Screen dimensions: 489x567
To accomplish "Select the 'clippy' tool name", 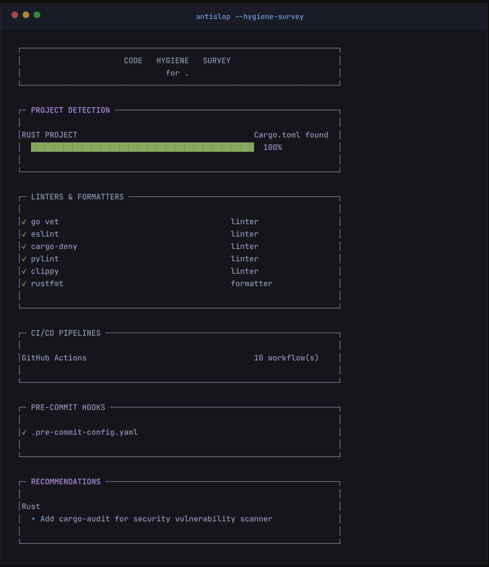I will [45, 271].
